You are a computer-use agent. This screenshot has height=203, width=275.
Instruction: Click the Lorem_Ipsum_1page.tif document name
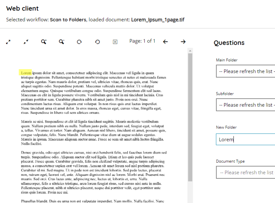pyautogui.click(x=158, y=20)
